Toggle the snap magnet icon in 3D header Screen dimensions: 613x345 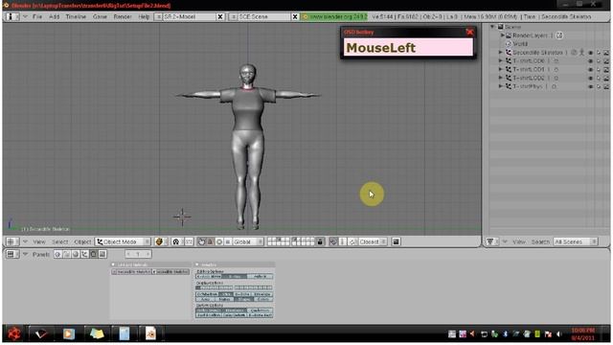click(333, 241)
